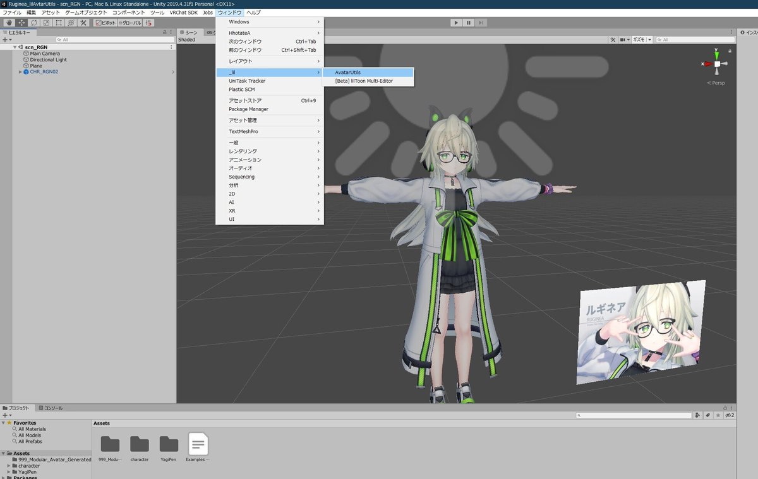Click the Project panel search field
Screen dimensions: 758x479
[x=634, y=415]
